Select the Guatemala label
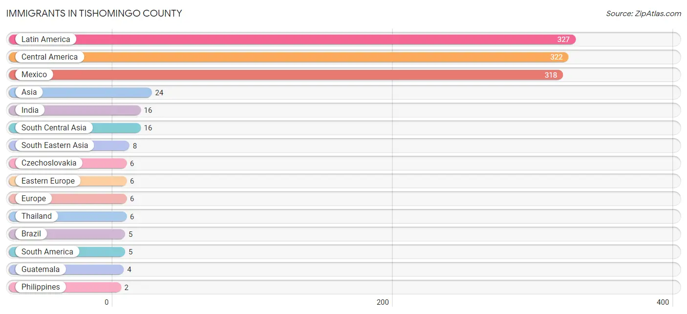Image resolution: width=687 pixels, height=314 pixels. pos(41,269)
